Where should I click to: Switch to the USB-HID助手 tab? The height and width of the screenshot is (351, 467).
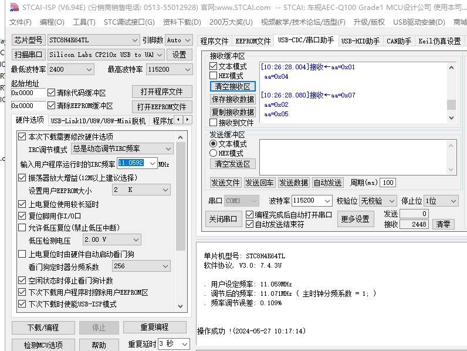tap(360, 41)
